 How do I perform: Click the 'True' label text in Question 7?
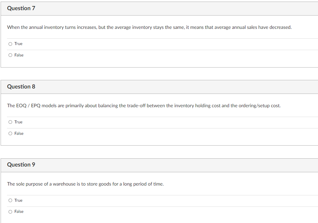pos(18,43)
